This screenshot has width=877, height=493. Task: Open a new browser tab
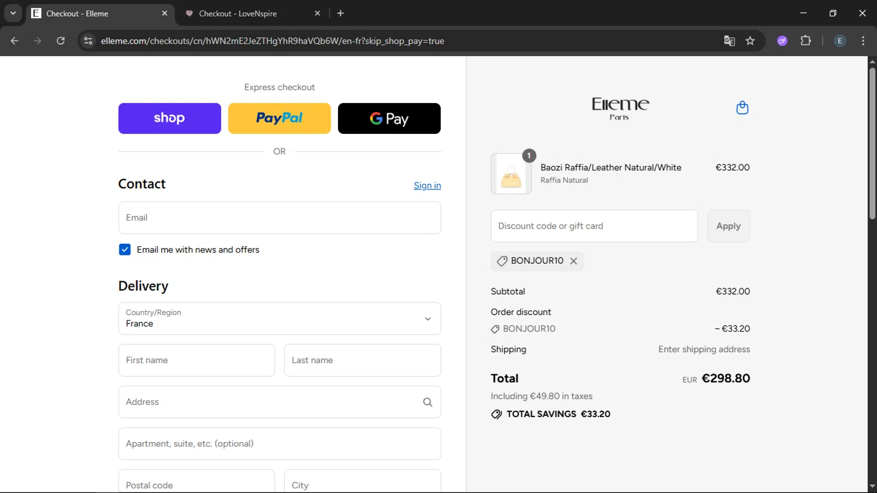[x=340, y=13]
